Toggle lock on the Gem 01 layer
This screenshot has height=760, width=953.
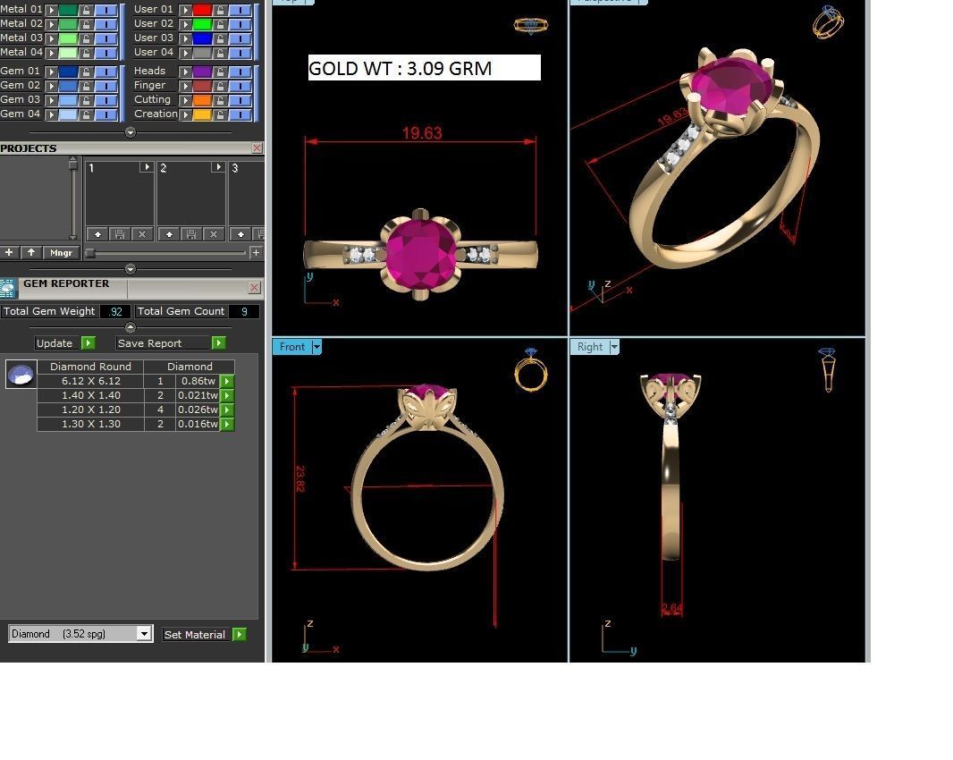pos(87,72)
